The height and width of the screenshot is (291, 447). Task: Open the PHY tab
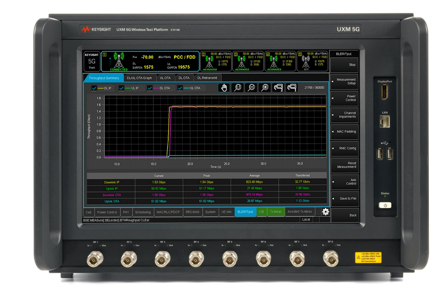click(126, 212)
